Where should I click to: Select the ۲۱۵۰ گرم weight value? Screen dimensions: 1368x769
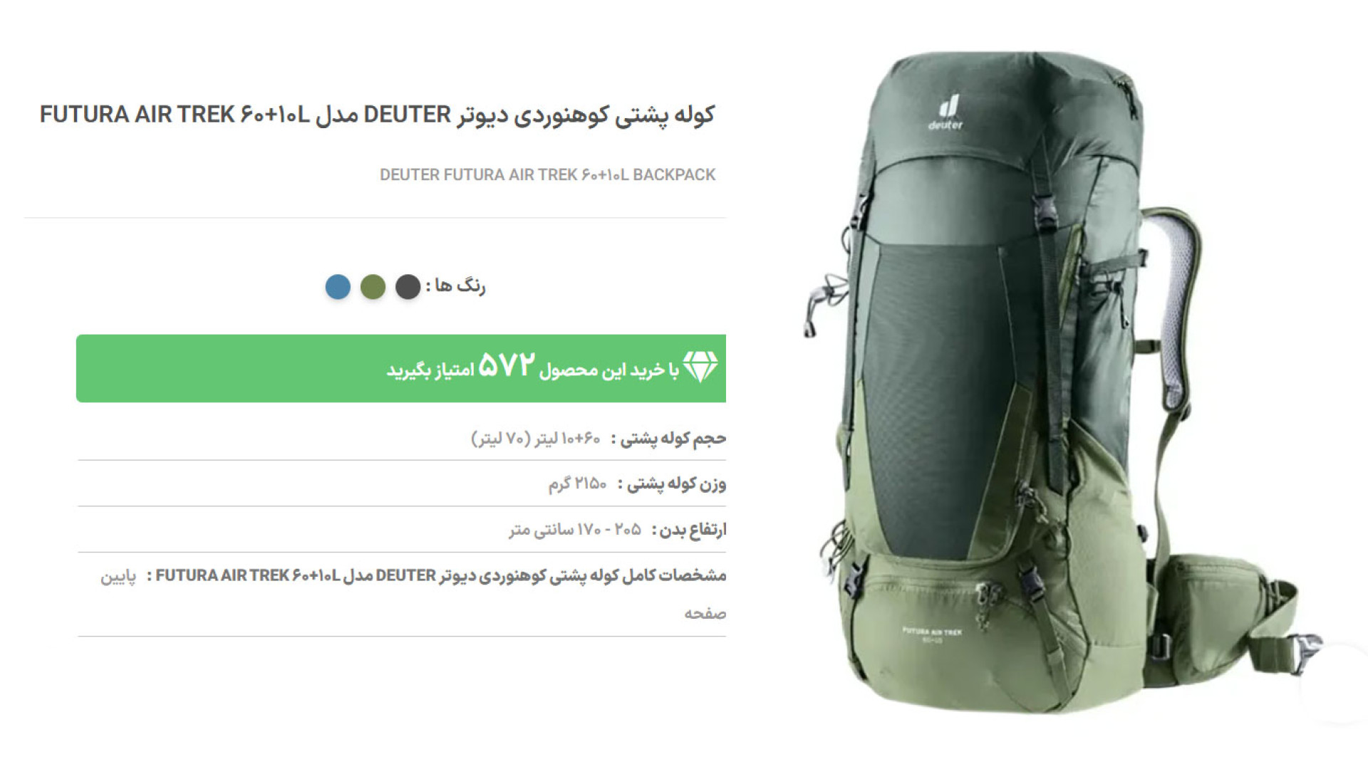point(577,484)
